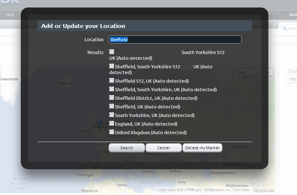Select the Sheffield, South Yorkshire S12 radio option
This screenshot has width=297, height=195.
click(x=111, y=66)
